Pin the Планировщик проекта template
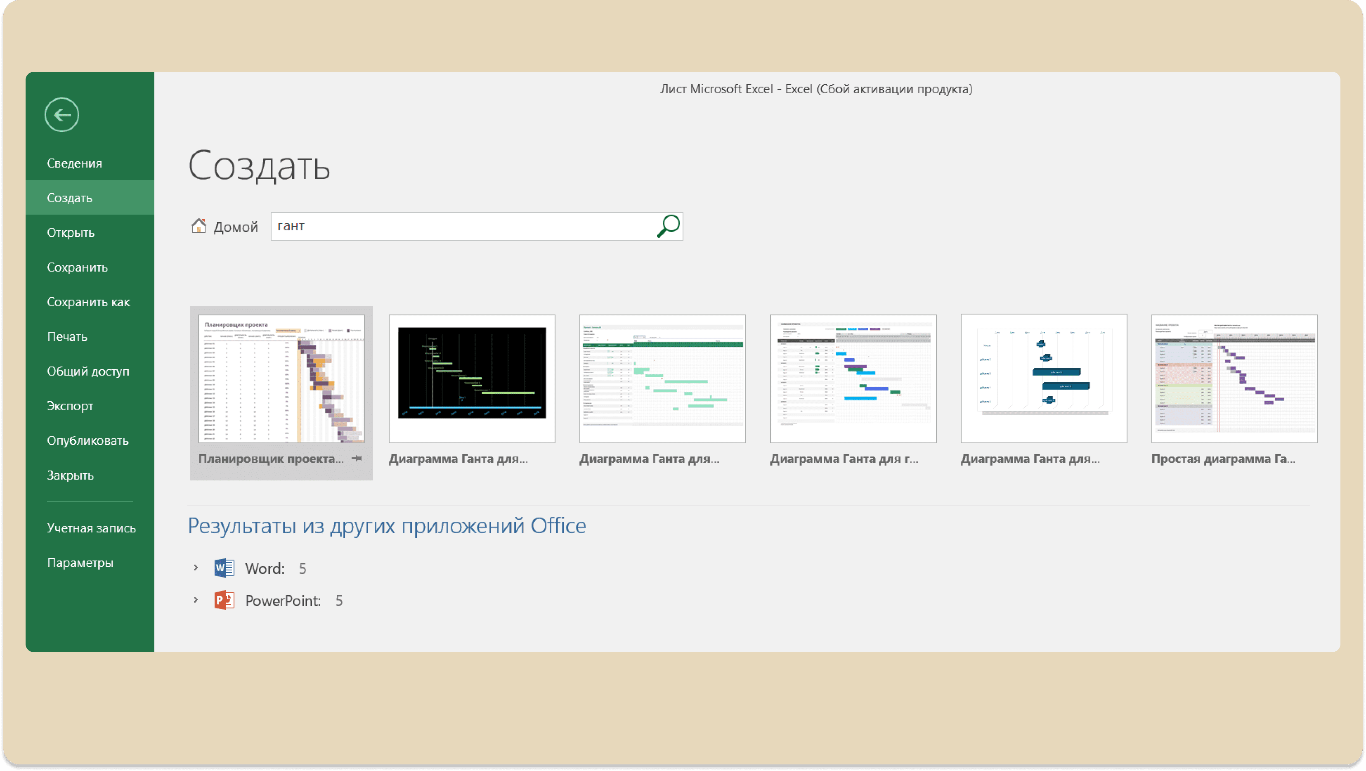The image size is (1366, 771). [x=357, y=458]
